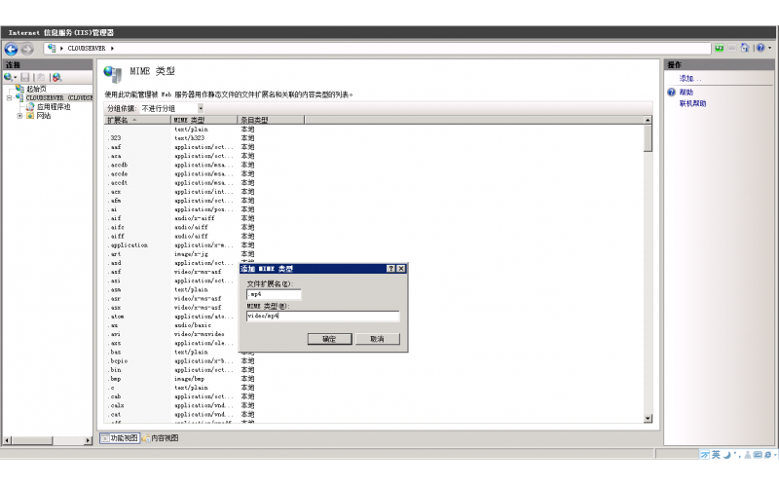779x487 pixels.
Task: Click the dialog's question mark help button
Action: coord(390,268)
